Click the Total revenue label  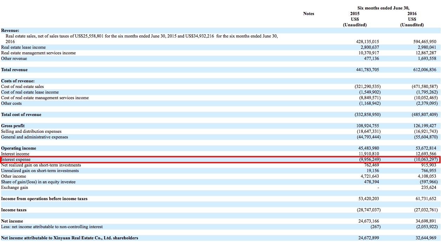coord(14,70)
